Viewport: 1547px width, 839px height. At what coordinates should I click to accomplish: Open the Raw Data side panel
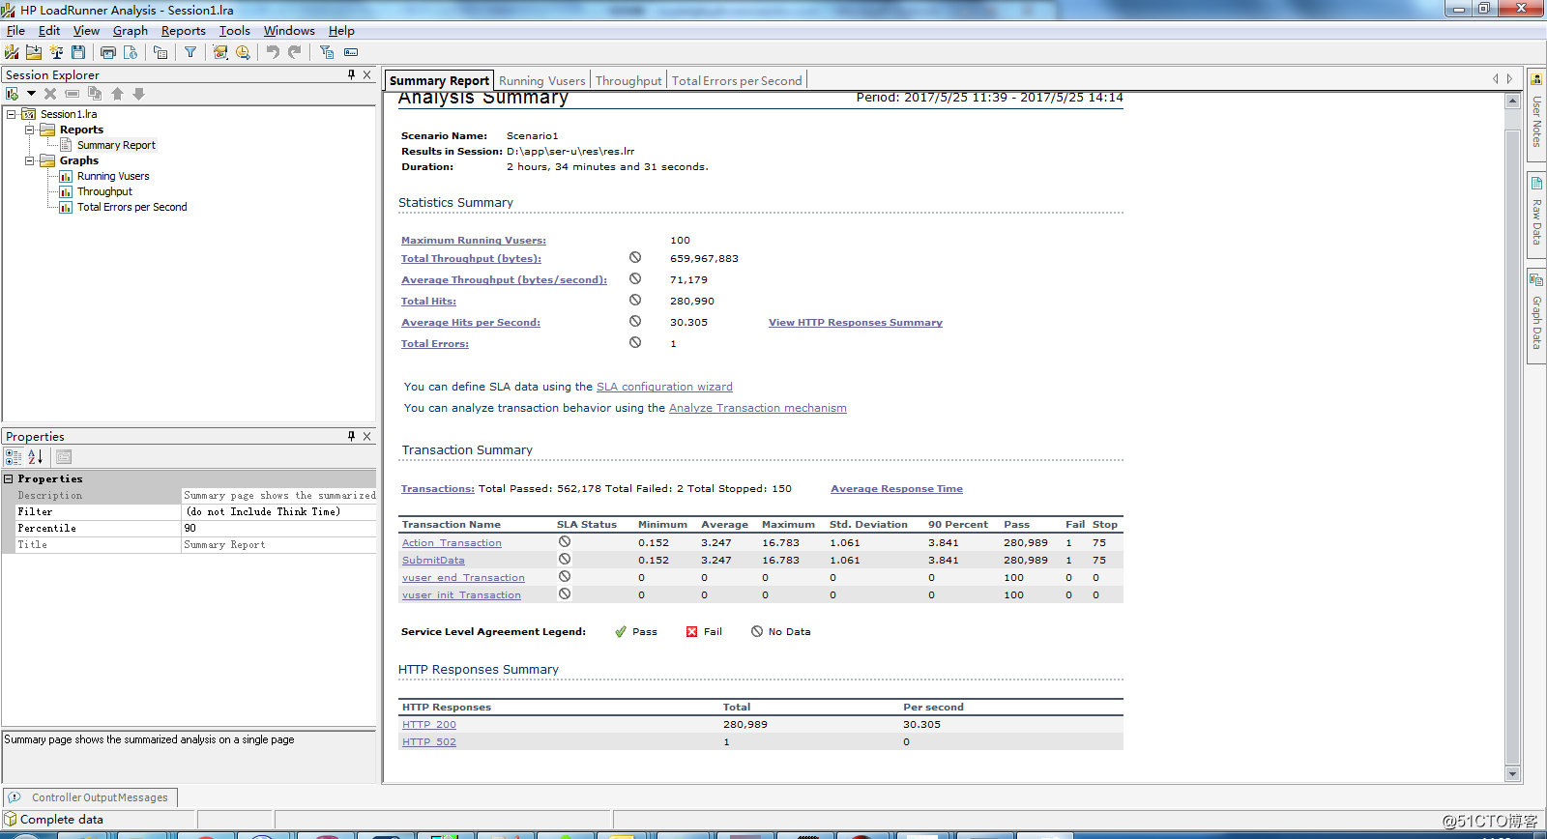pos(1536,214)
